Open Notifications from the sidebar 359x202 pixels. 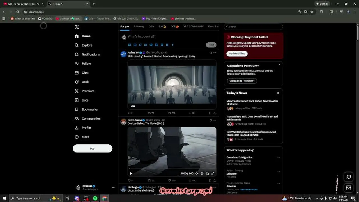click(87, 54)
